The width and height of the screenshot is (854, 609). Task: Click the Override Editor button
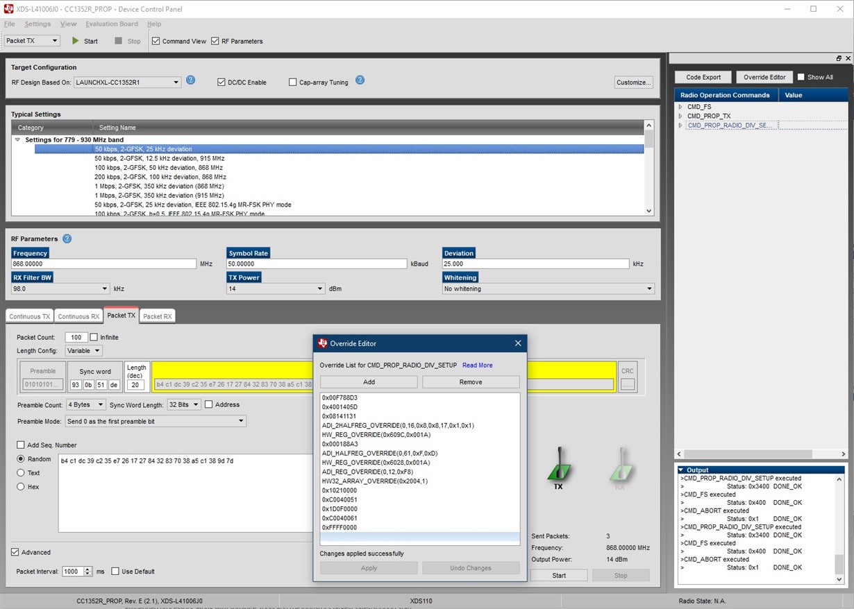764,77
